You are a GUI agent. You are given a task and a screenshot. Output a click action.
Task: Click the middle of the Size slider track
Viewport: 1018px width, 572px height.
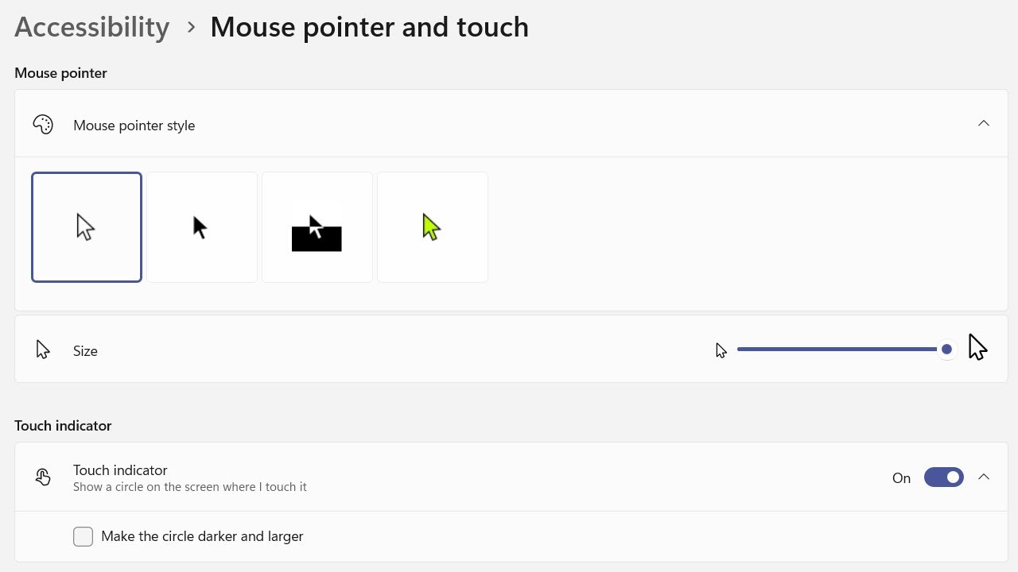pos(837,350)
